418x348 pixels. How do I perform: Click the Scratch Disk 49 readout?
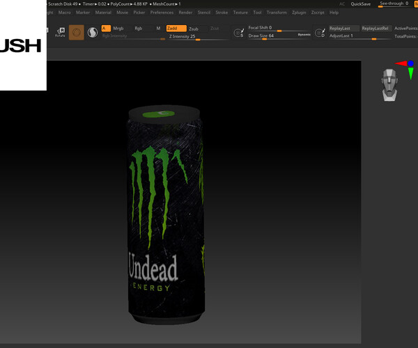tap(63, 4)
